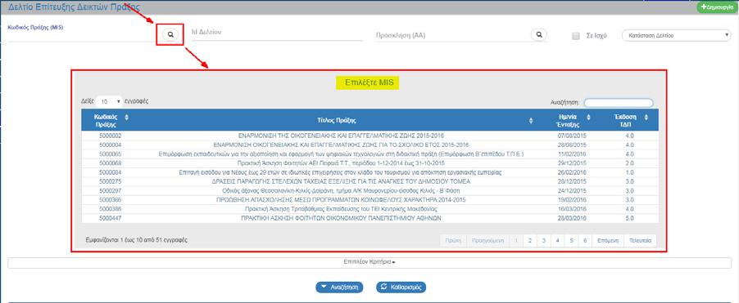The width and height of the screenshot is (739, 303).
Task: Sort by Τίτλος Πράξης column arrows
Action: (x=531, y=120)
